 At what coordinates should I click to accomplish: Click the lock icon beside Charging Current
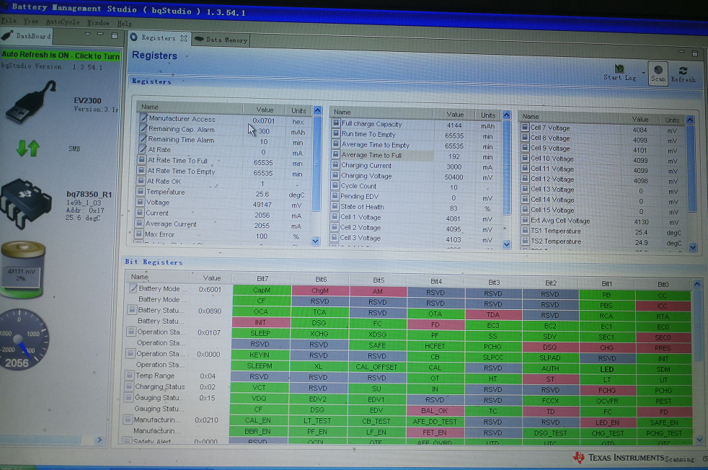coord(335,165)
